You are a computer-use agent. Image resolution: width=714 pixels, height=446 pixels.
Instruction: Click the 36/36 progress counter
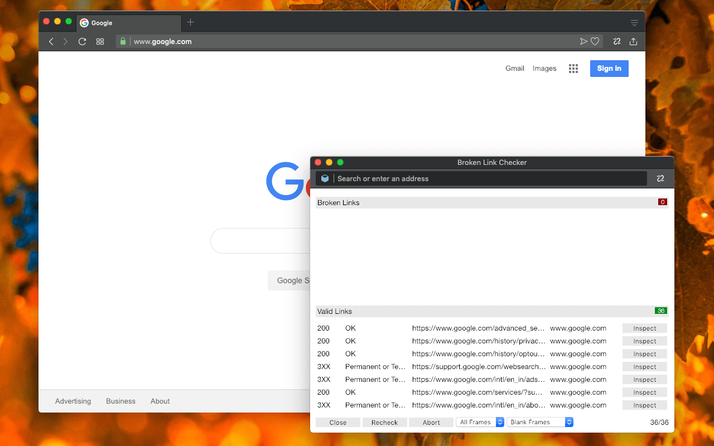(x=659, y=423)
